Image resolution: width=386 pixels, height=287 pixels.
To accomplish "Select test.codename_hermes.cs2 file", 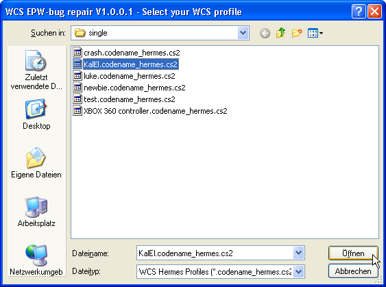I will point(124,99).
